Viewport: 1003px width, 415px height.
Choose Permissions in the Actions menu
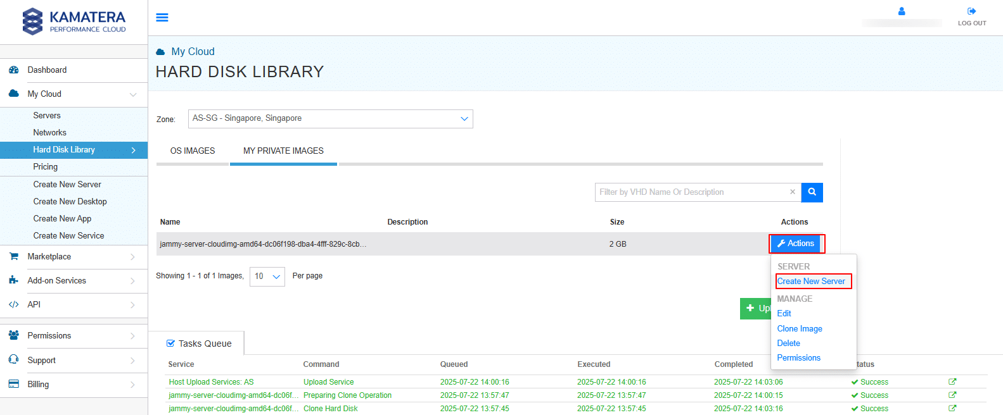point(798,357)
